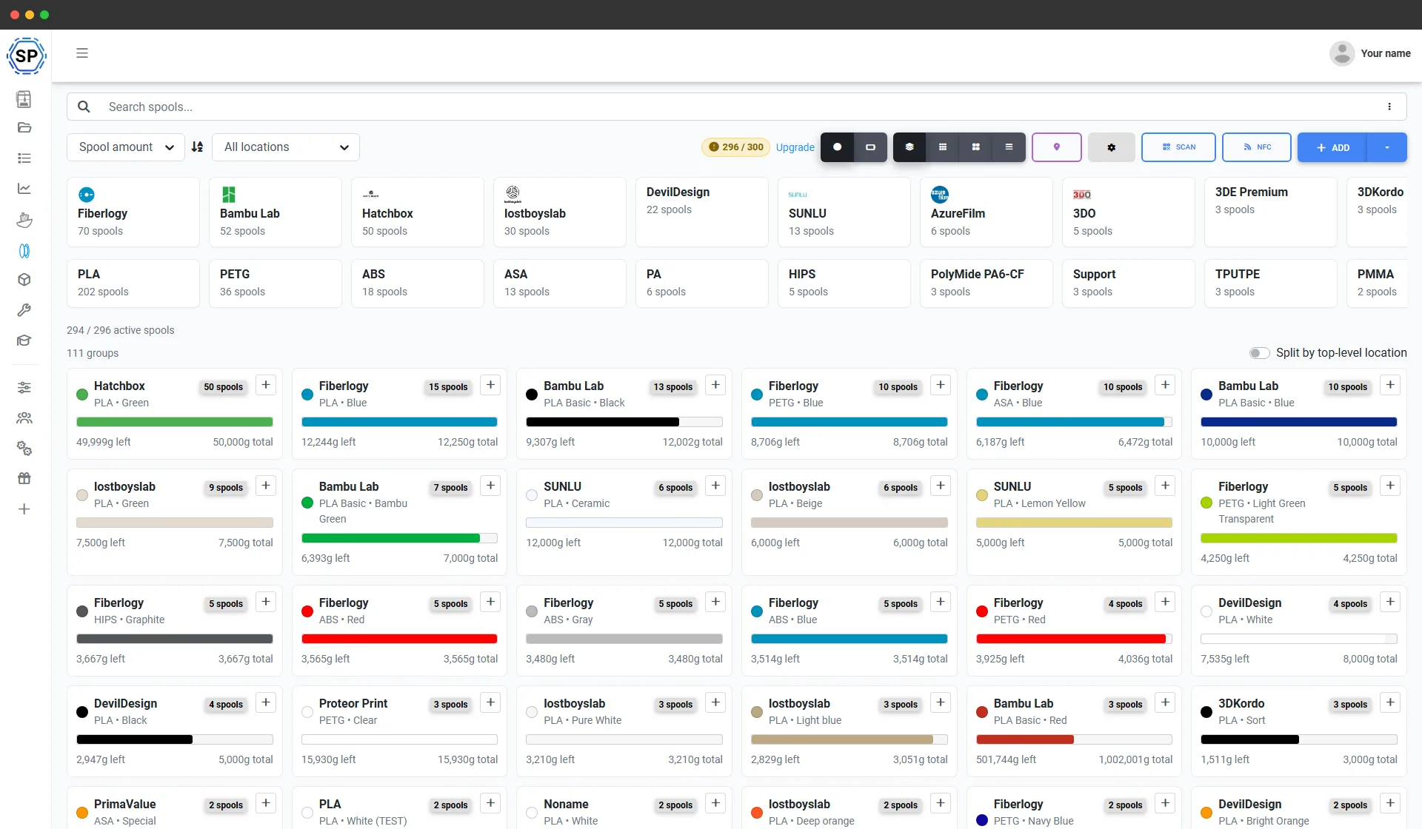Click red color dot of Fiberlogy ABS Red
Viewport: 1422px width, 829px height.
(307, 611)
